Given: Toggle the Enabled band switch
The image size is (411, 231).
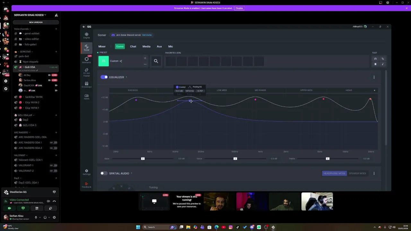Looking at the screenshot, I should point(177,87).
